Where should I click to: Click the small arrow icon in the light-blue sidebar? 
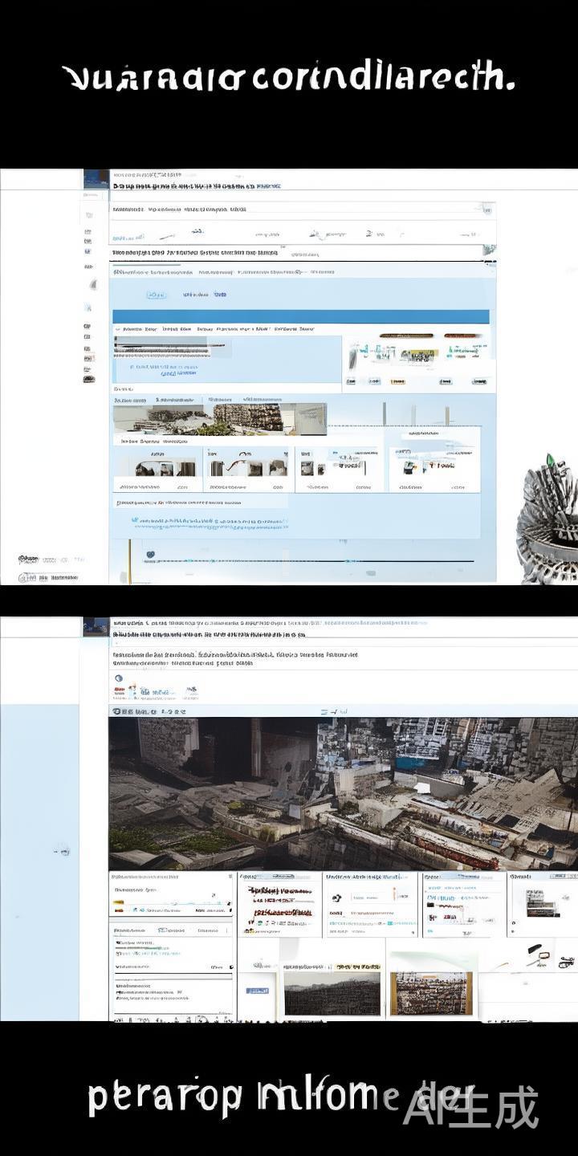[63, 851]
